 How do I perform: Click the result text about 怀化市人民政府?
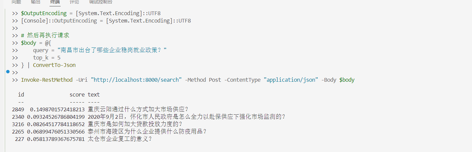click(x=187, y=117)
